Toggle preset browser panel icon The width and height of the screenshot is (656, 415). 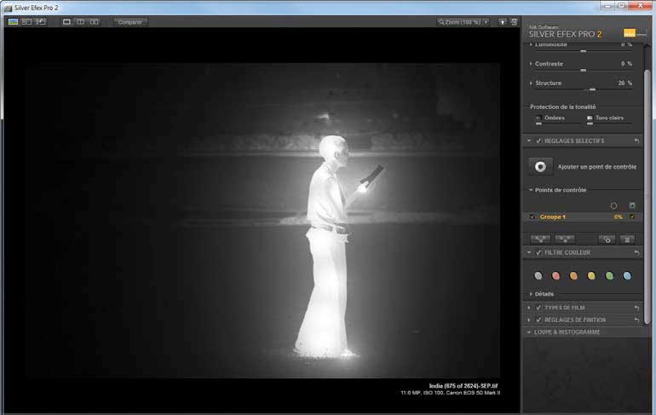tap(26, 22)
